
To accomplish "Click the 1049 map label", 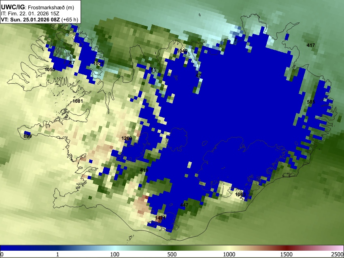I will tap(182, 51).
